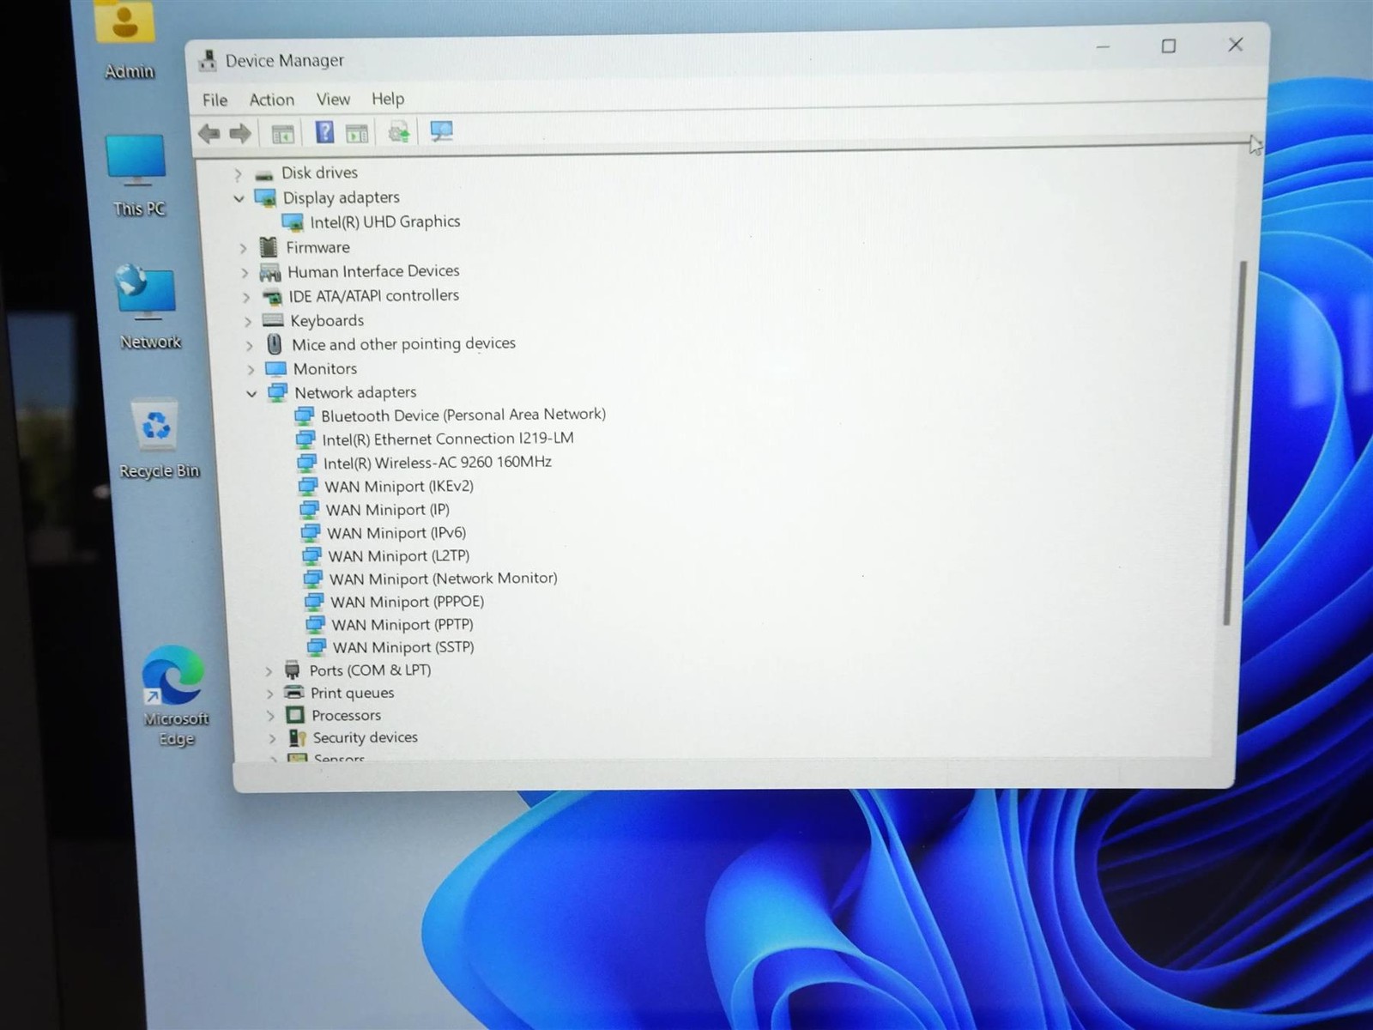Click the Update device driver toolbar icon

coord(399,131)
